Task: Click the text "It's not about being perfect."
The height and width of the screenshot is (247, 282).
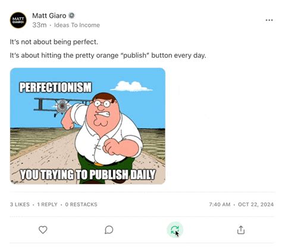Action: (54, 42)
